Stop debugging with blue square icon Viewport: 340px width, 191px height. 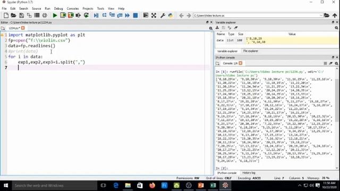[x=135, y=15]
